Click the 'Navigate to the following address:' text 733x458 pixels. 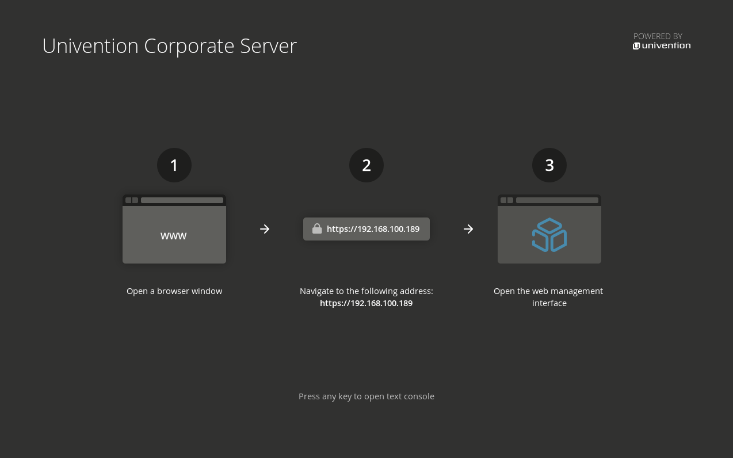point(367,291)
